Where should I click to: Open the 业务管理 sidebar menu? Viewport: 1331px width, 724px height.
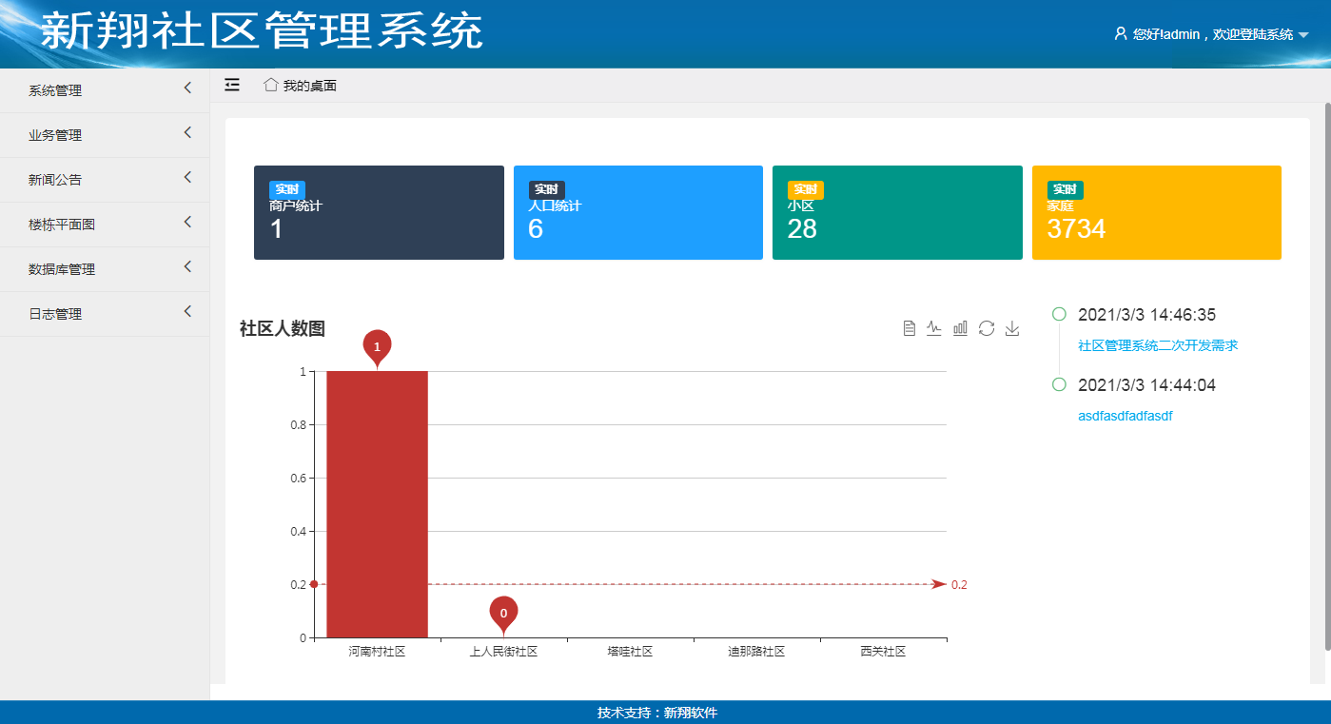point(55,135)
